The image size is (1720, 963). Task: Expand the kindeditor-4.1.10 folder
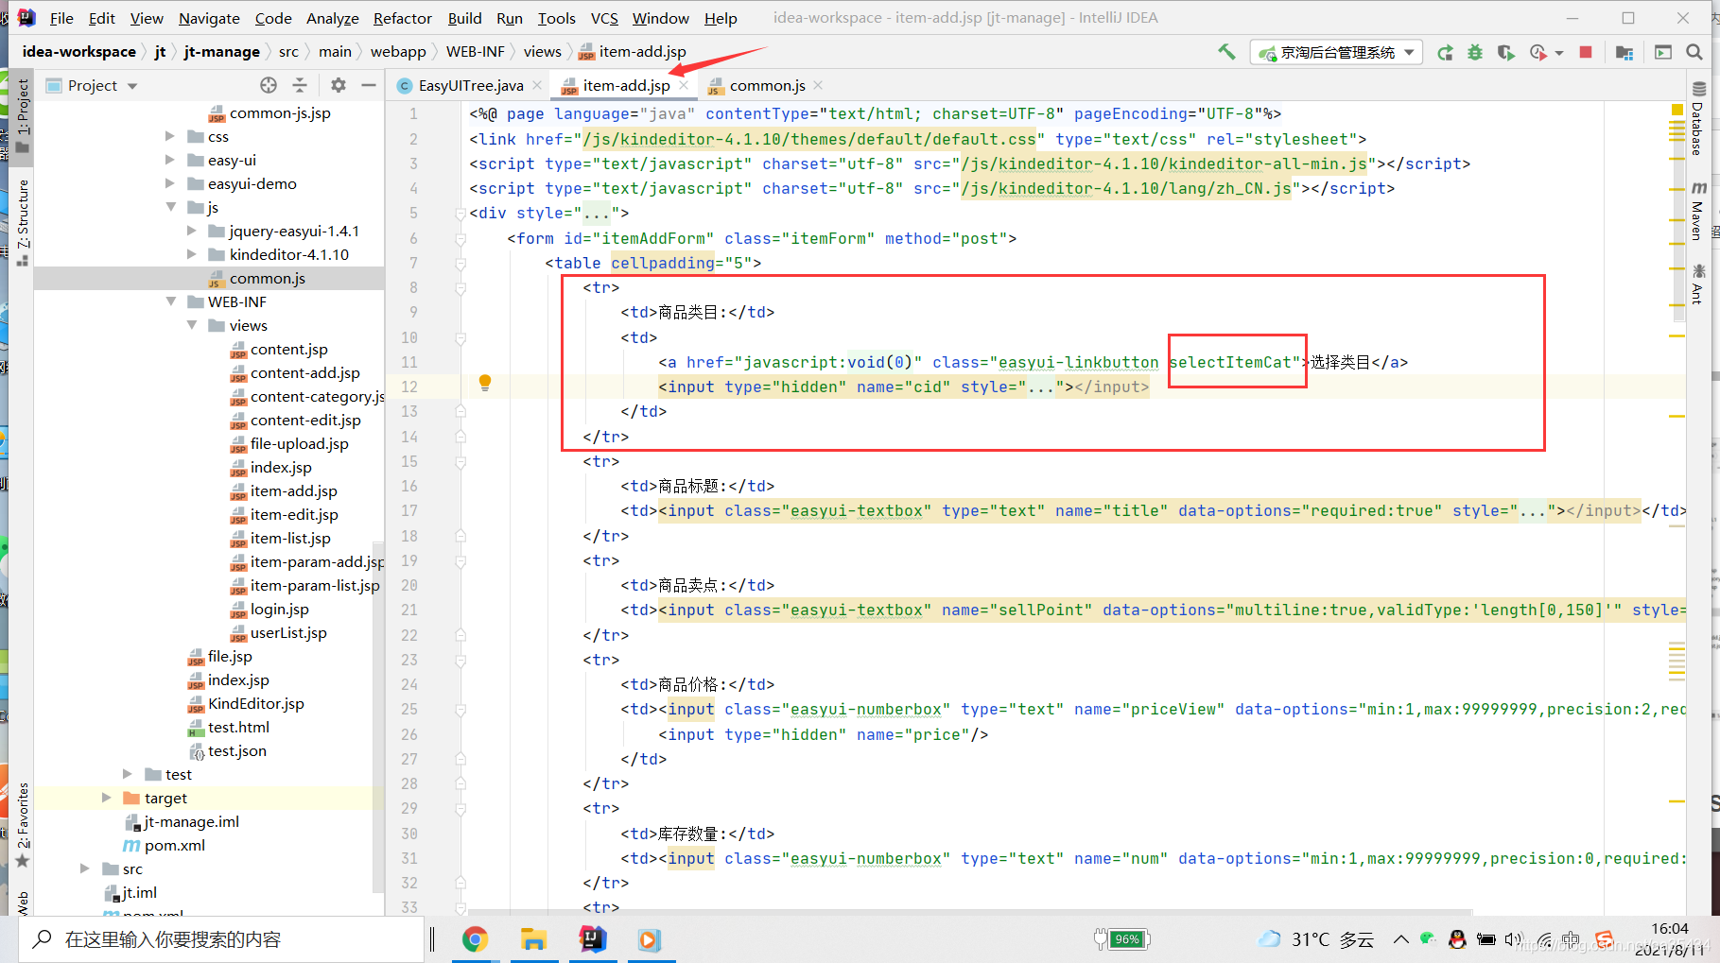pyautogui.click(x=192, y=254)
